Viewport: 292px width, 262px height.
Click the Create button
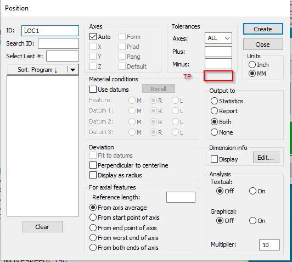click(x=263, y=29)
